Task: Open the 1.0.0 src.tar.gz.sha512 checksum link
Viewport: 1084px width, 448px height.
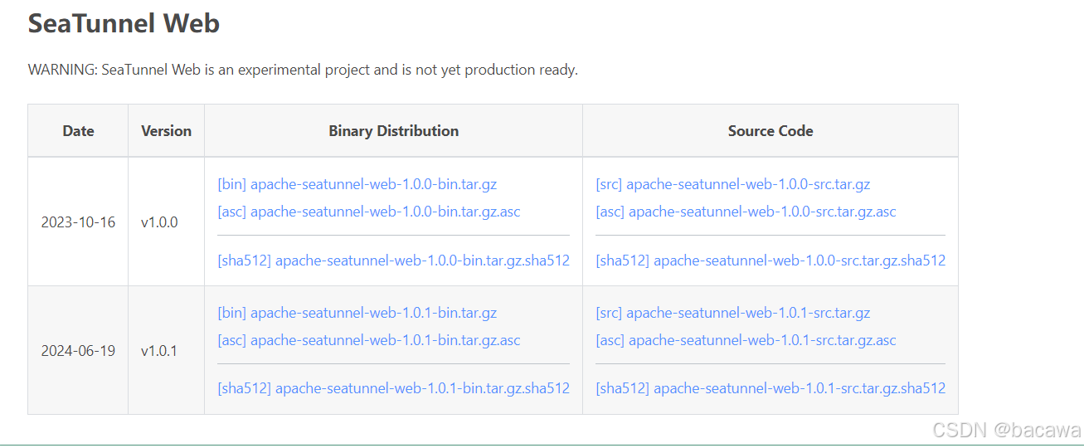Action: 770,261
